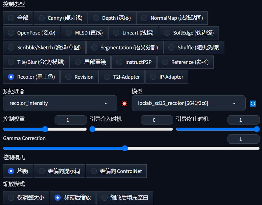
Task: Click the blue refresh models icon
Action: 253,104
